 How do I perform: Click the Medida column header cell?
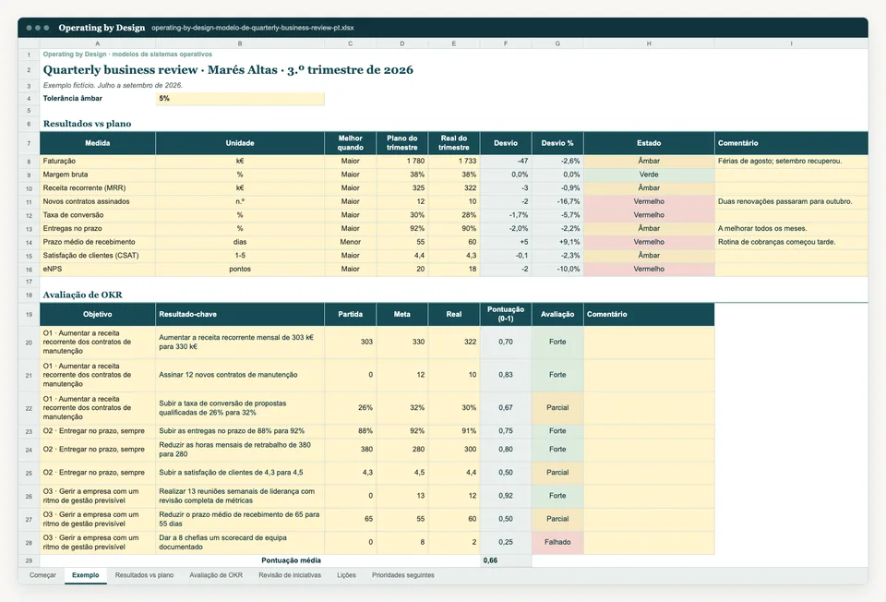(97, 143)
